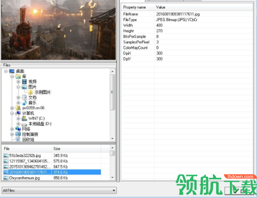The image size is (257, 198).
Task: Select the 桌面 desktop icon in tree
Action: (x=12, y=71)
